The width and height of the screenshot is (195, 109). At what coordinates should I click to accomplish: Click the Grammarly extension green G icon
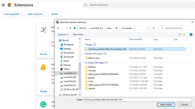click(43, 104)
